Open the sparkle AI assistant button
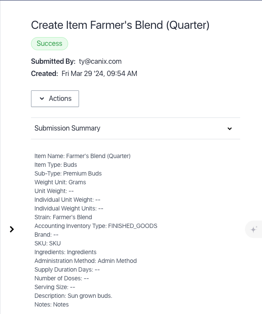 pyautogui.click(x=254, y=229)
